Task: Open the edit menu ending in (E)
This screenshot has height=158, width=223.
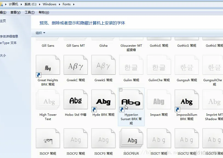Action: [3, 12]
